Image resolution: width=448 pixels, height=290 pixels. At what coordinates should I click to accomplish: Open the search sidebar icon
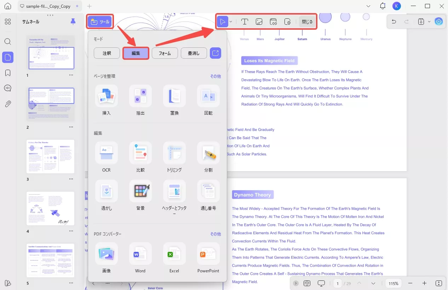8,41
